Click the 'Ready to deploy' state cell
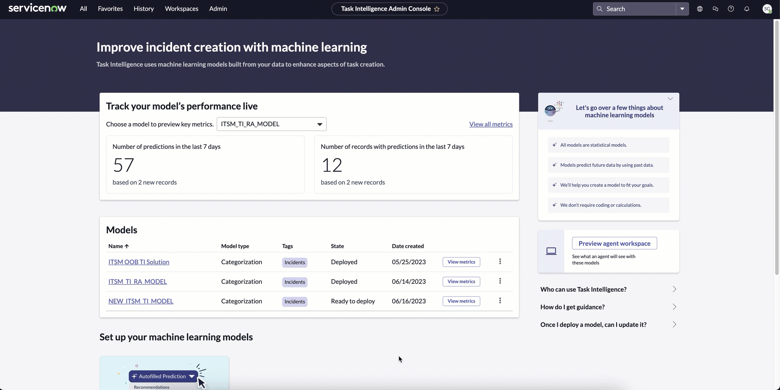Image resolution: width=780 pixels, height=390 pixels. [x=353, y=301]
